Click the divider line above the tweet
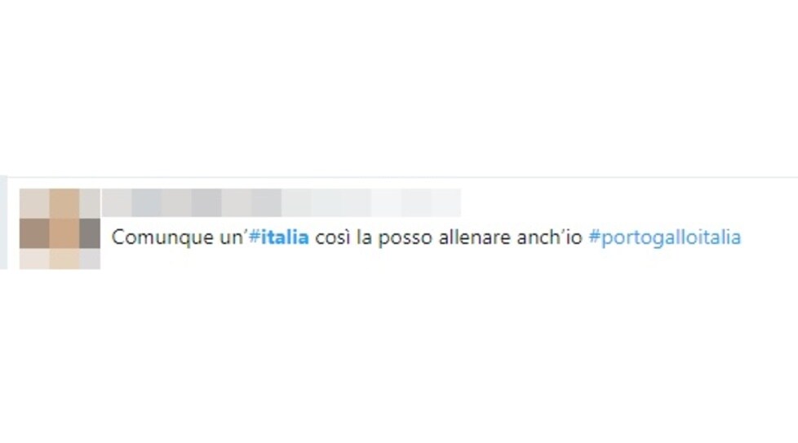Image resolution: width=798 pixels, height=443 pixels. point(402,177)
